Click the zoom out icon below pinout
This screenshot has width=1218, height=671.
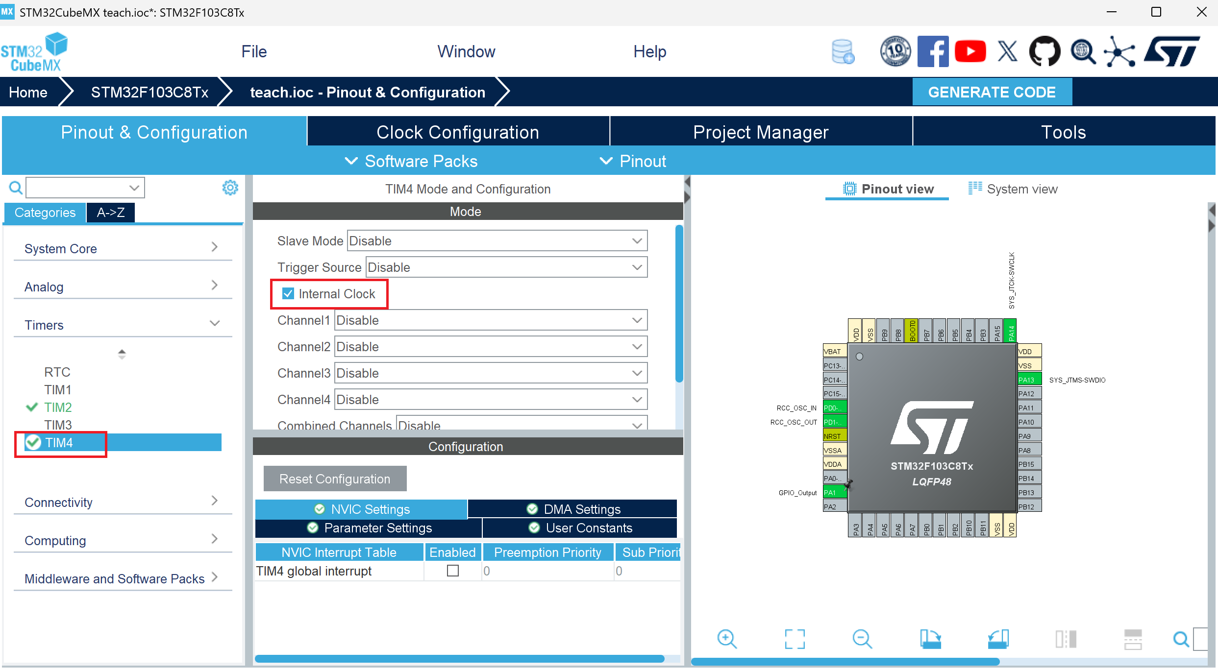tap(862, 639)
